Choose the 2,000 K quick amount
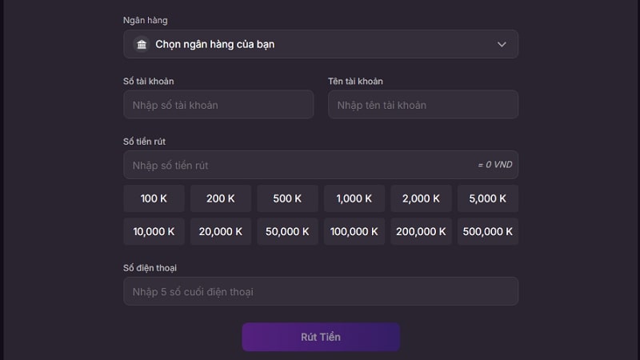640x360 pixels. tap(421, 198)
